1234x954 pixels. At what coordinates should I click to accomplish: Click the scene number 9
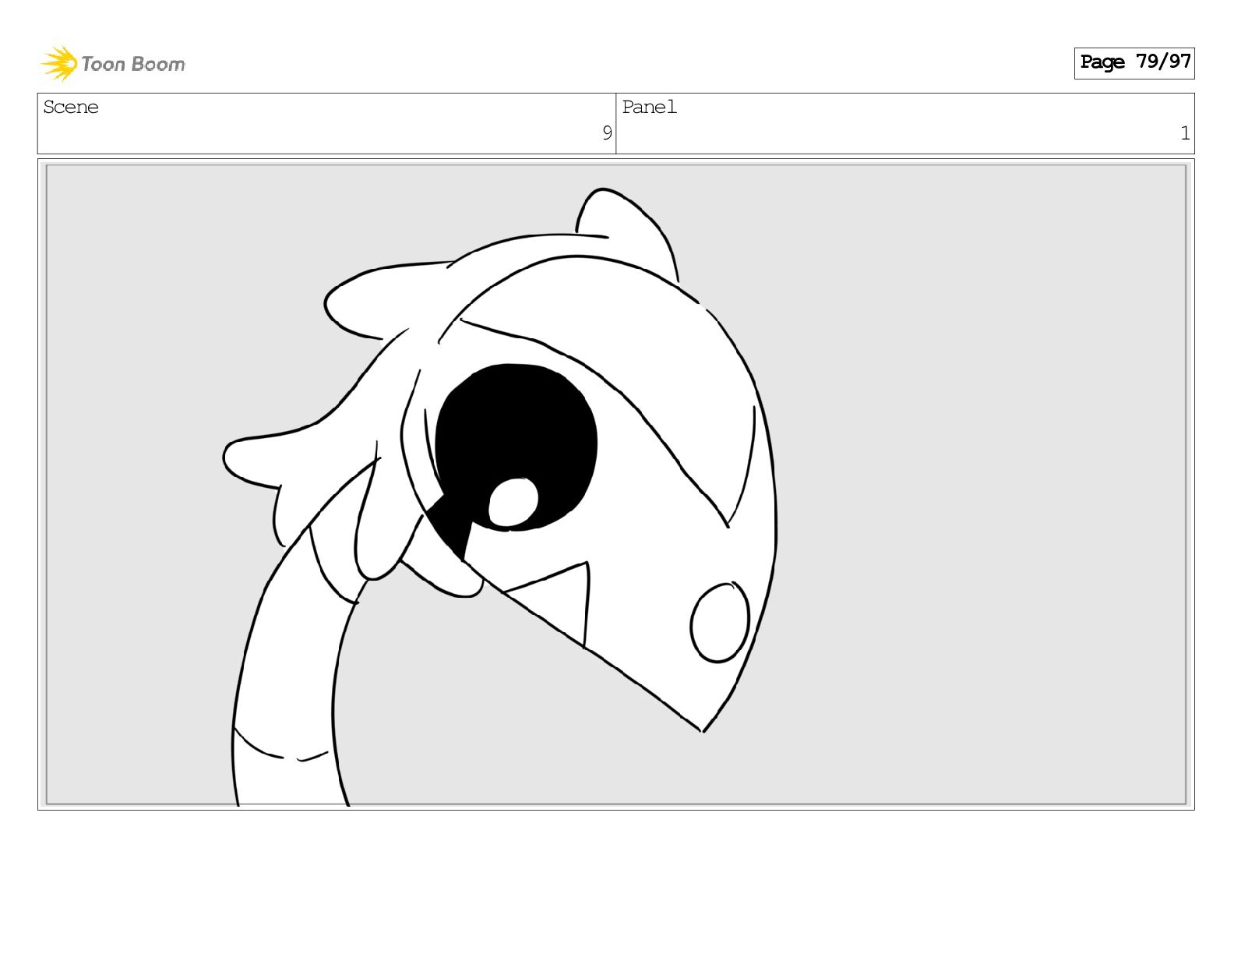607,133
